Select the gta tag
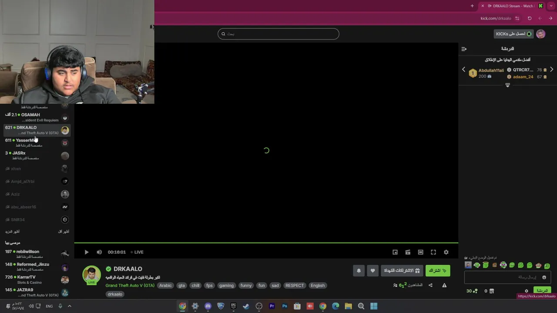 pyautogui.click(x=181, y=286)
